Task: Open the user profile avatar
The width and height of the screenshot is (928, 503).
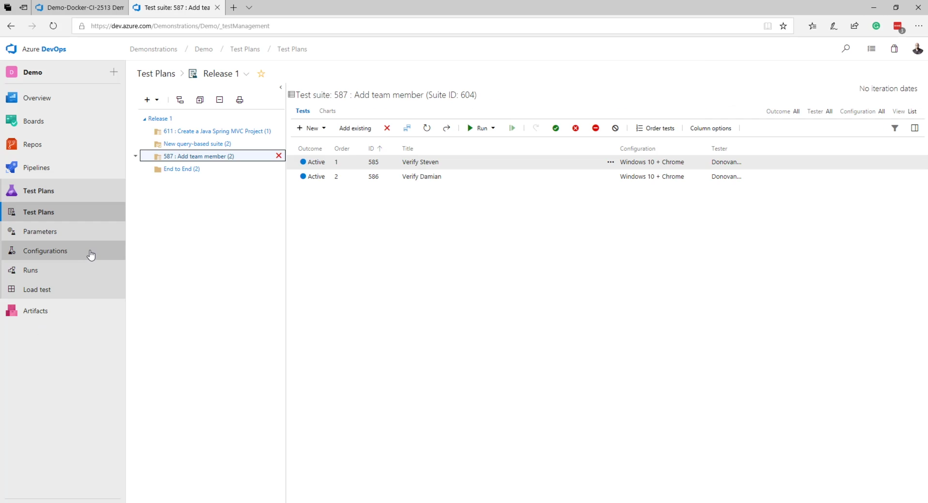Action: point(917,49)
